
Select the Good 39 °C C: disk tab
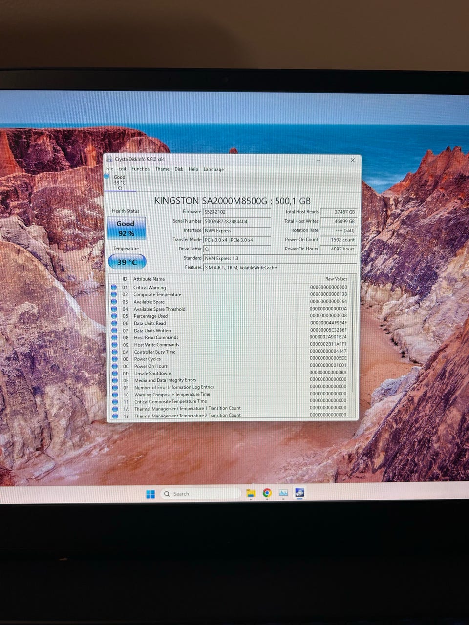coord(120,182)
